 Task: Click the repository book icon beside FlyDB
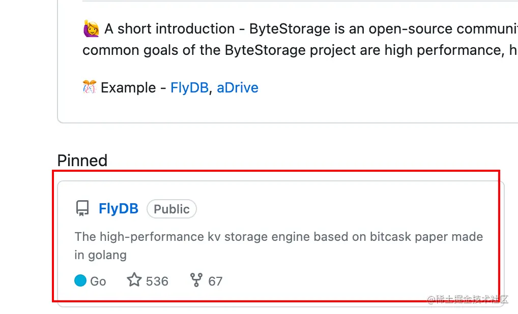pyautogui.click(x=82, y=209)
